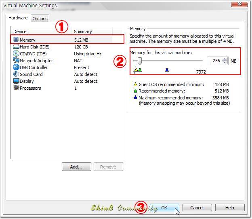Close the Virtual Machine Settings window

coord(239,4)
